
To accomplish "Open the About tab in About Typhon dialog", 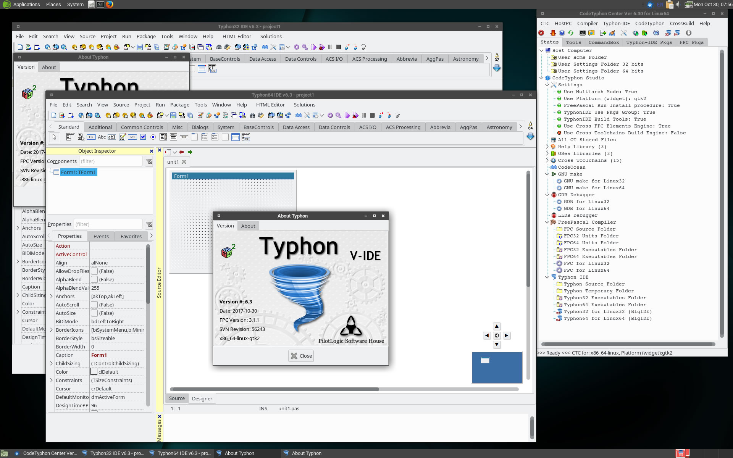I will [x=248, y=226].
